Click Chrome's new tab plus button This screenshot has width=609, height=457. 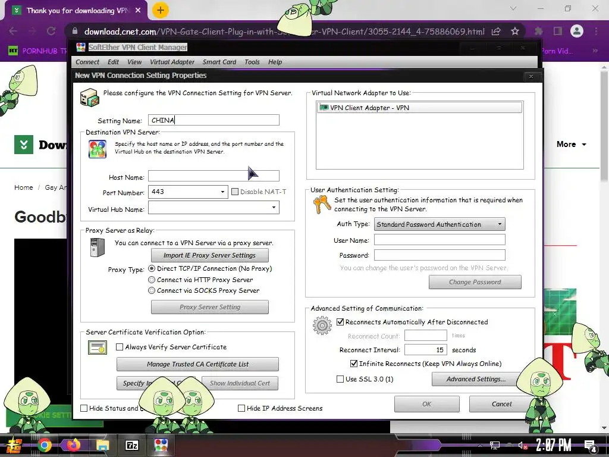161,11
